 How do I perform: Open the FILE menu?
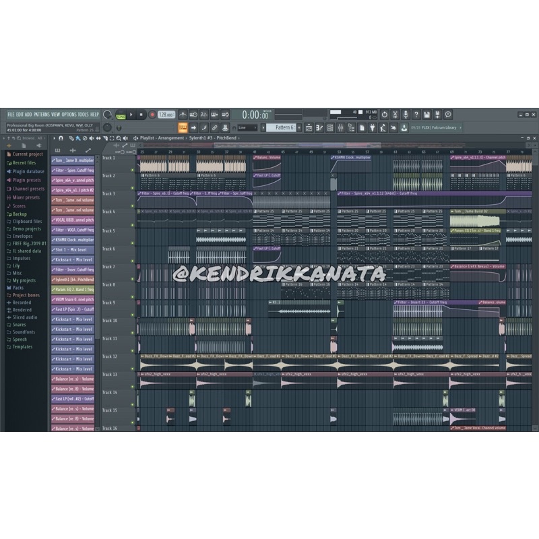pos(11,115)
